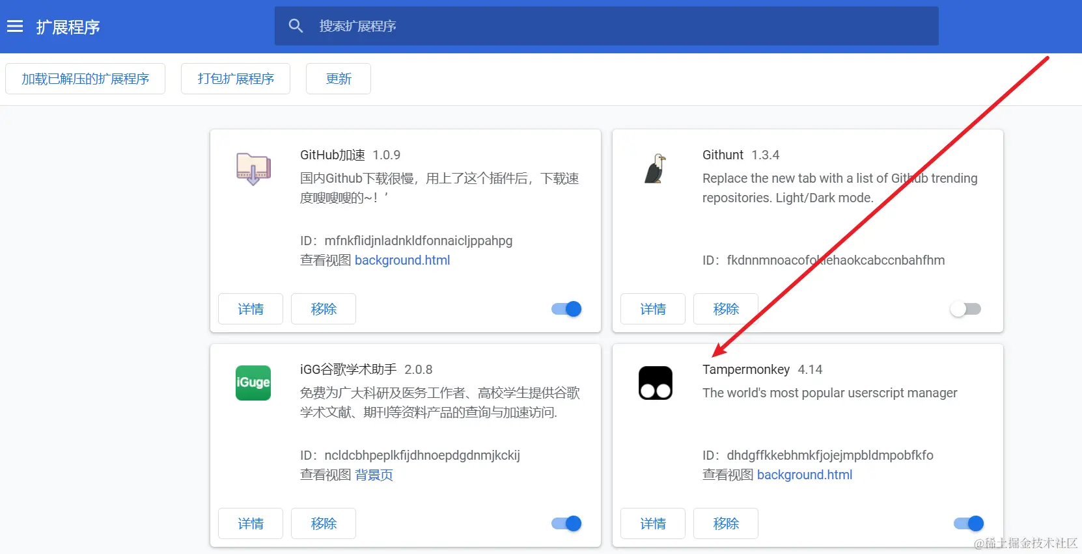Click the GitHub加速 description text
This screenshot has width=1082, height=554.
tap(439, 188)
